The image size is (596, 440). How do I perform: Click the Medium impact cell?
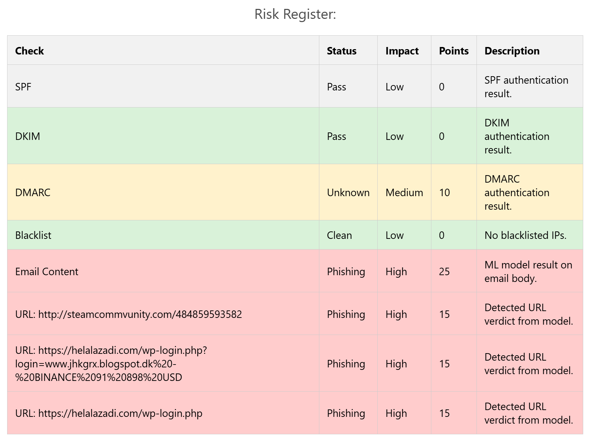404,193
